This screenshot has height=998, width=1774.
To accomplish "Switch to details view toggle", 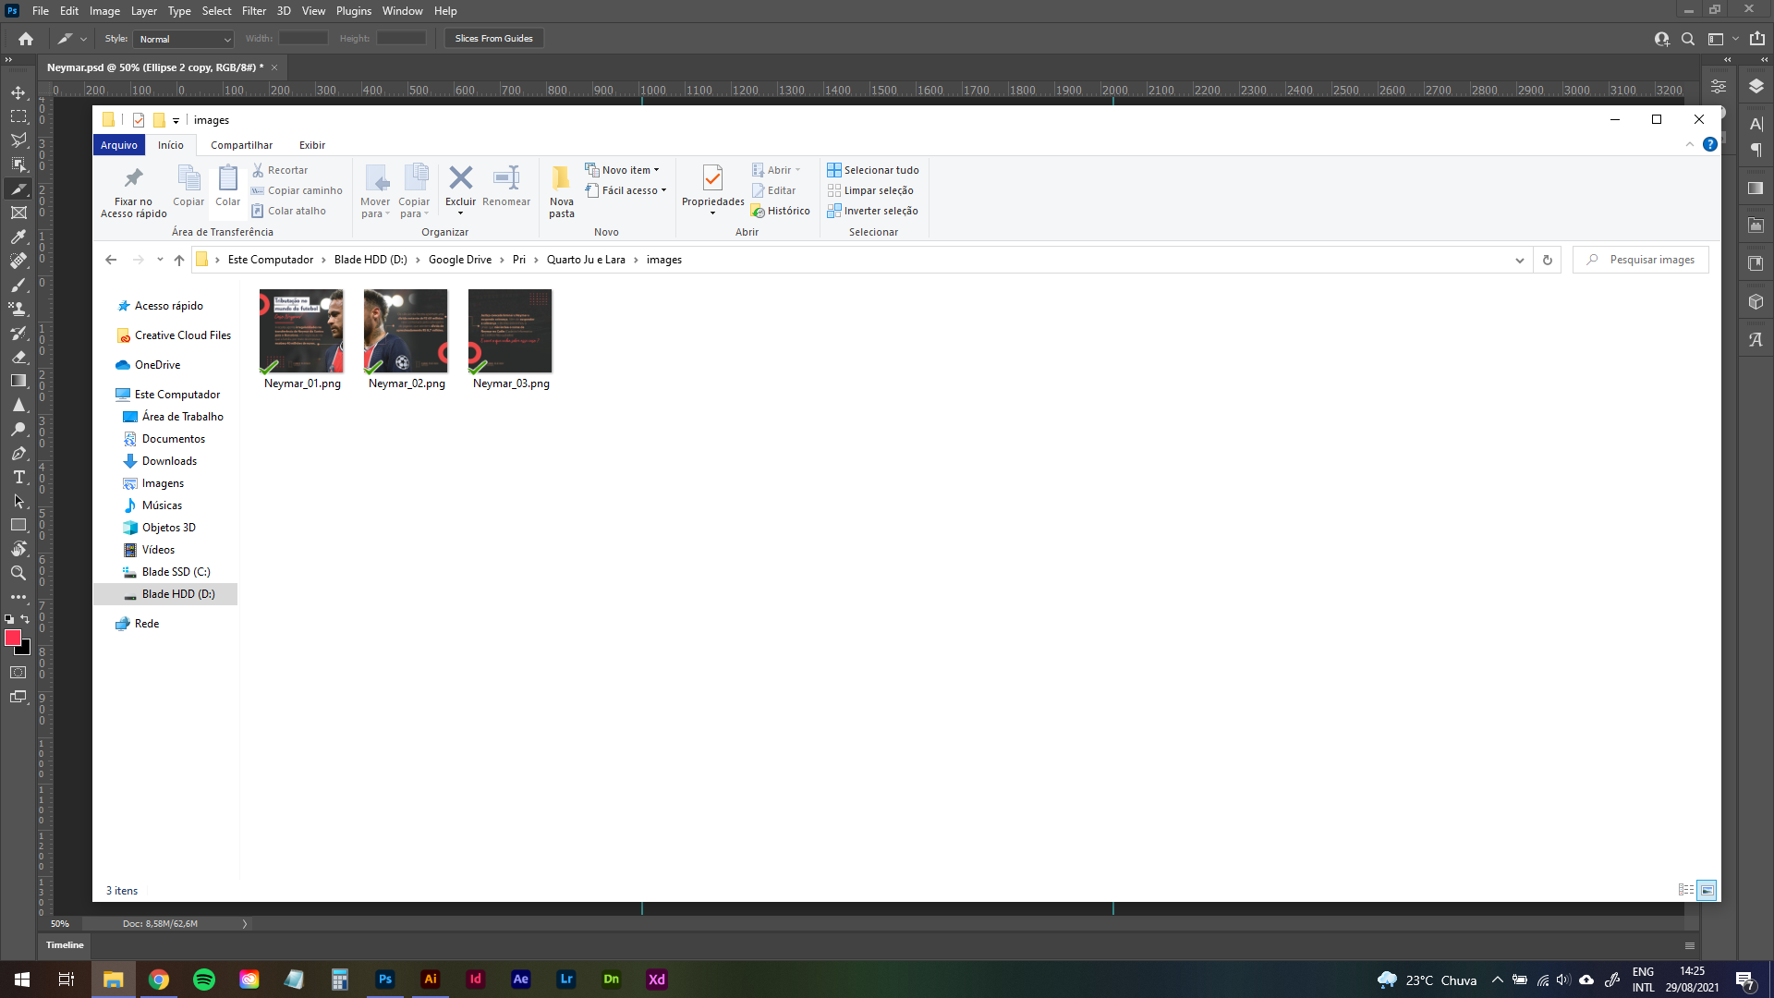I will click(1686, 890).
